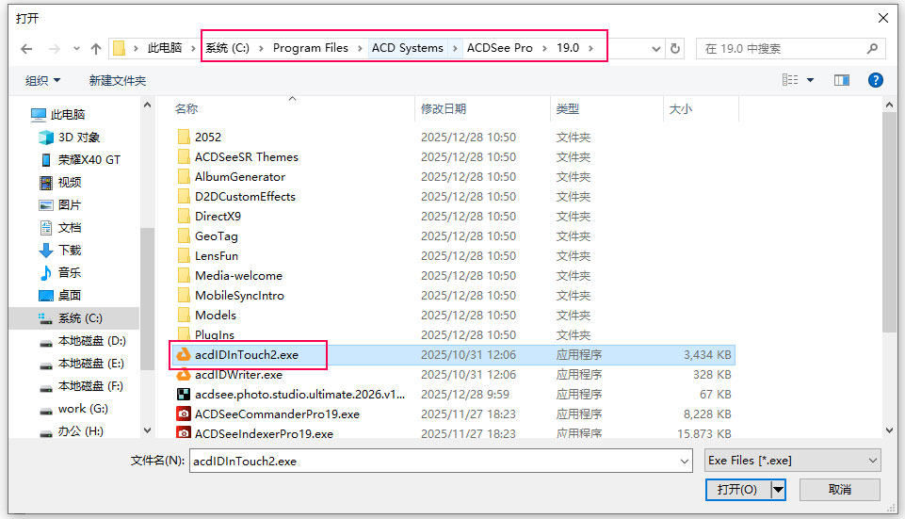This screenshot has height=519, width=905.
Task: Select the Models folder
Action: pyautogui.click(x=206, y=316)
